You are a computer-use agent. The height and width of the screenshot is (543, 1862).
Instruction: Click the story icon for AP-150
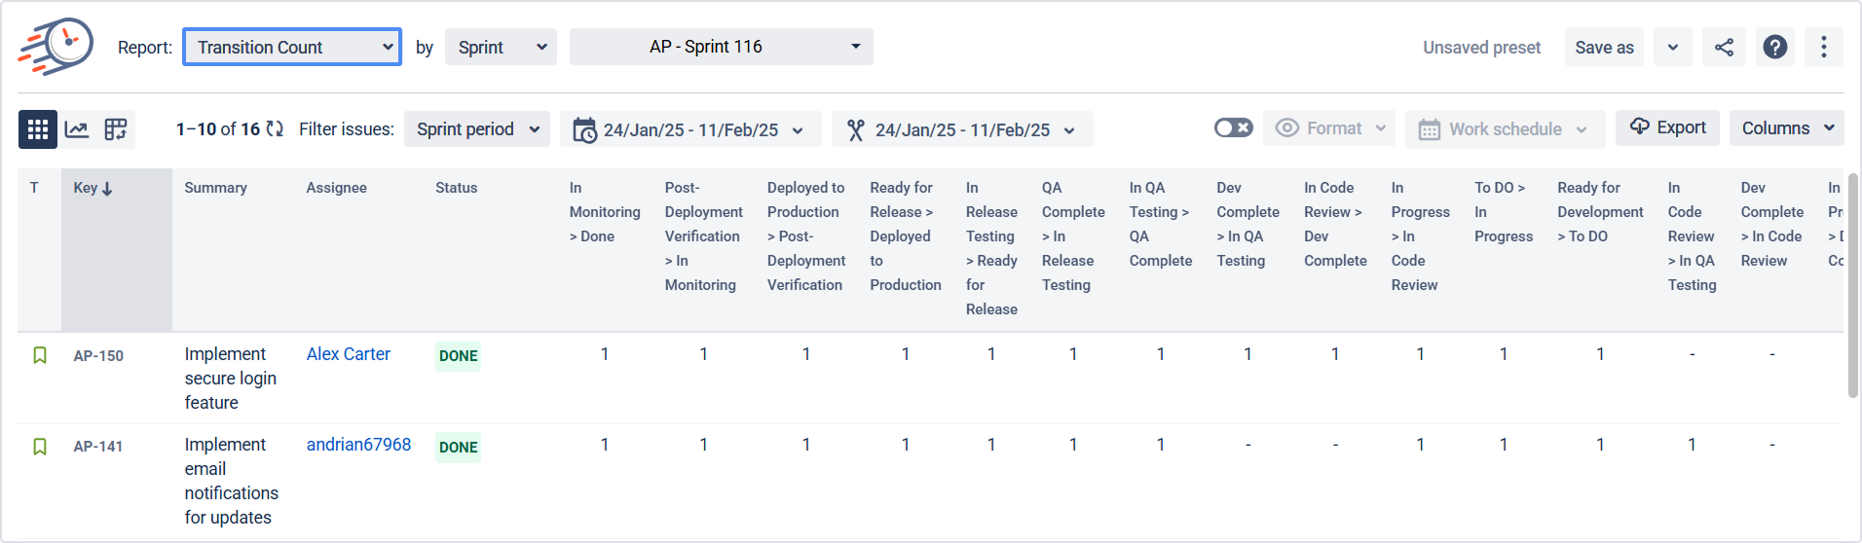[x=40, y=355]
